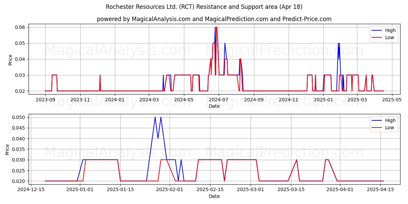408x204 pixels.
Task: Click the 2025-03 tick label
Action: [357, 100]
